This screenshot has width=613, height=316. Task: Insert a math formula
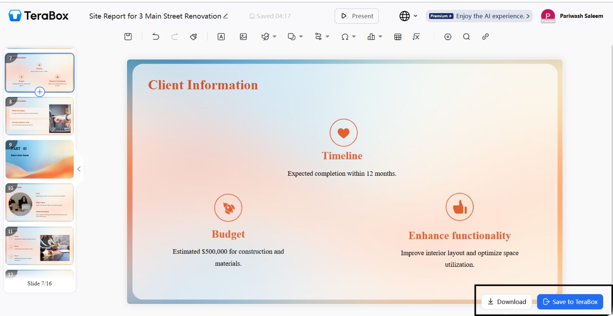[x=416, y=37]
